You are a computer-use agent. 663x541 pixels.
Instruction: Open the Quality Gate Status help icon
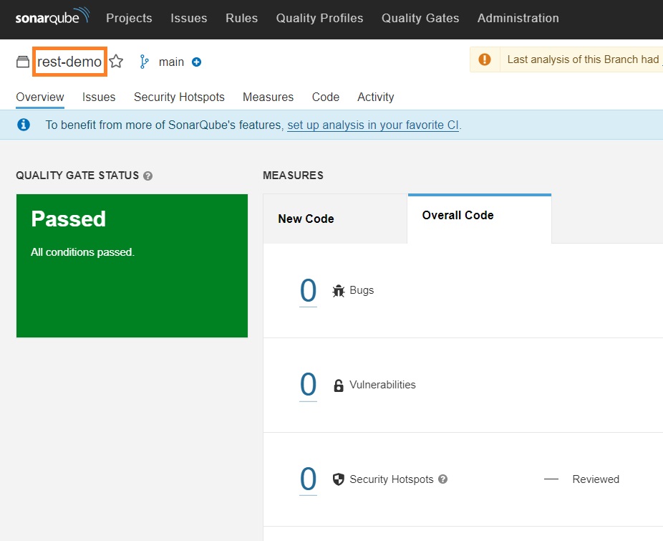pyautogui.click(x=147, y=176)
